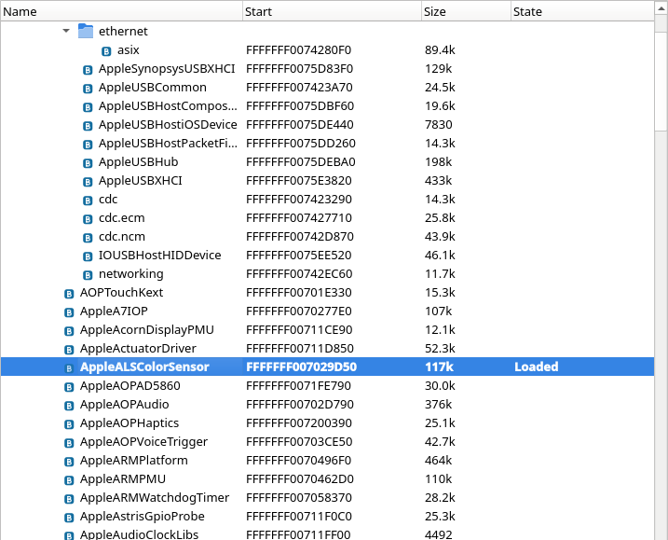Click the AppleAOPVoiceTrigger bundle icon
The image size is (668, 540).
(69, 443)
